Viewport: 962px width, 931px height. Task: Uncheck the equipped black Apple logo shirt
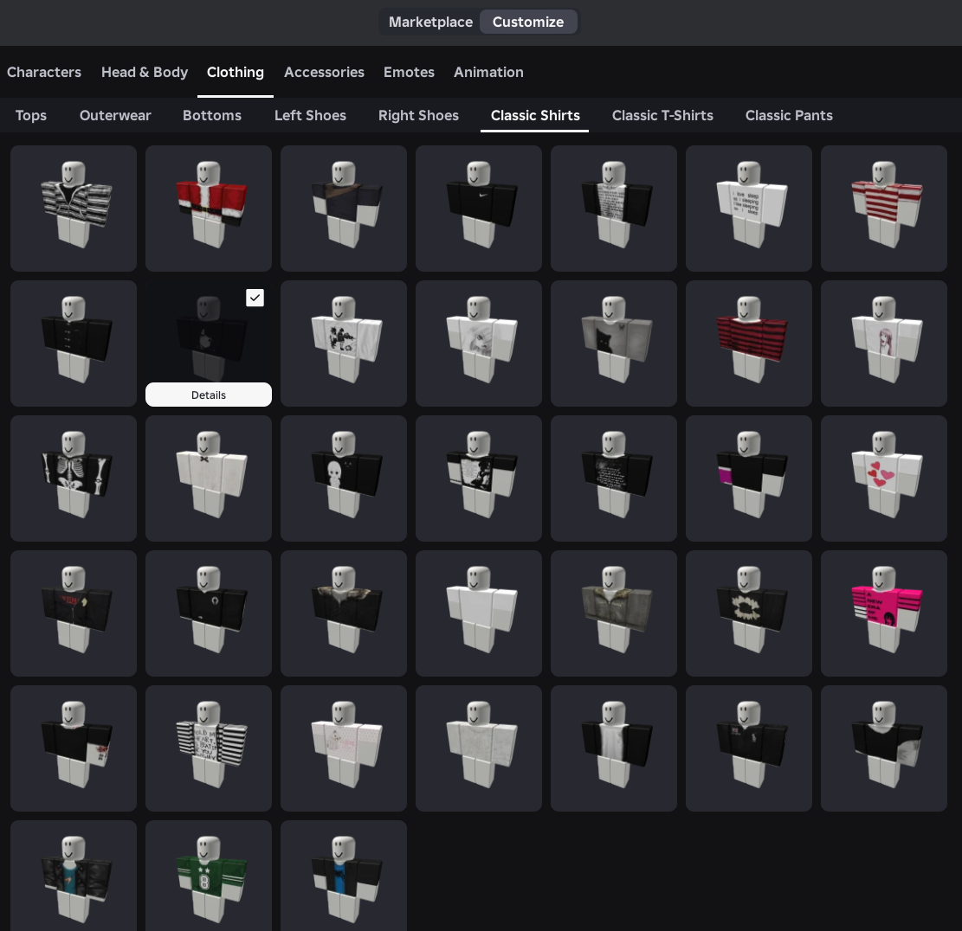[255, 298]
